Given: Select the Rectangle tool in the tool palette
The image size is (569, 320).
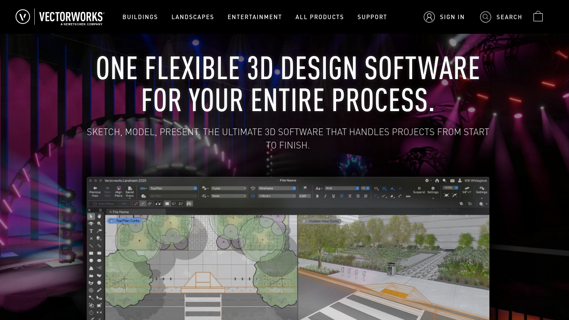Looking at the screenshot, I should (91, 253).
